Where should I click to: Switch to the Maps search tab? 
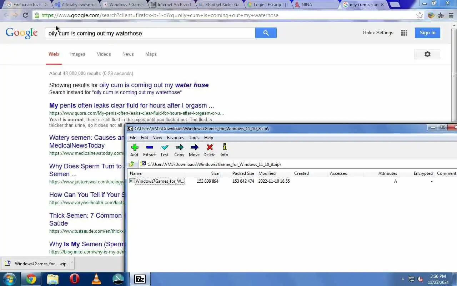[151, 54]
